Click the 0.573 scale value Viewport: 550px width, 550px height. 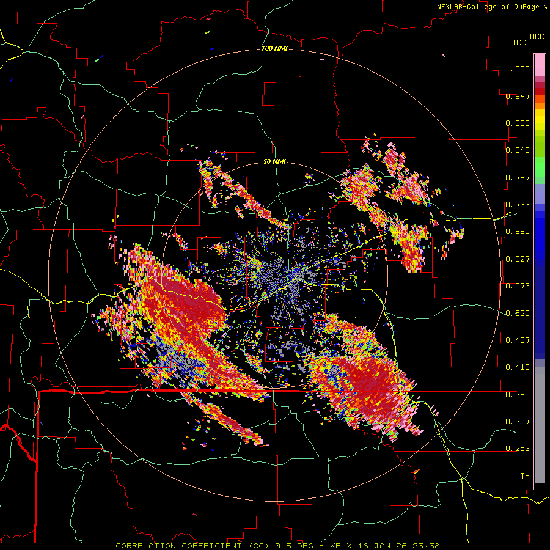coord(518,286)
